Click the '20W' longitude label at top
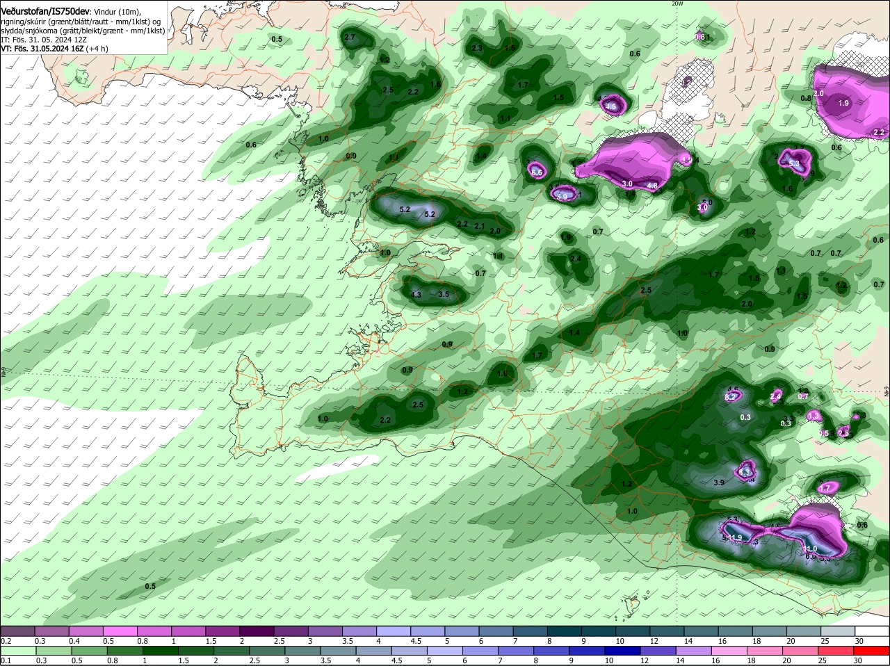This screenshot has height=666, width=890. pos(677,3)
